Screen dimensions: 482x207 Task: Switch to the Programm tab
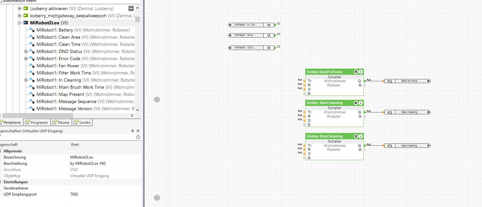36,123
